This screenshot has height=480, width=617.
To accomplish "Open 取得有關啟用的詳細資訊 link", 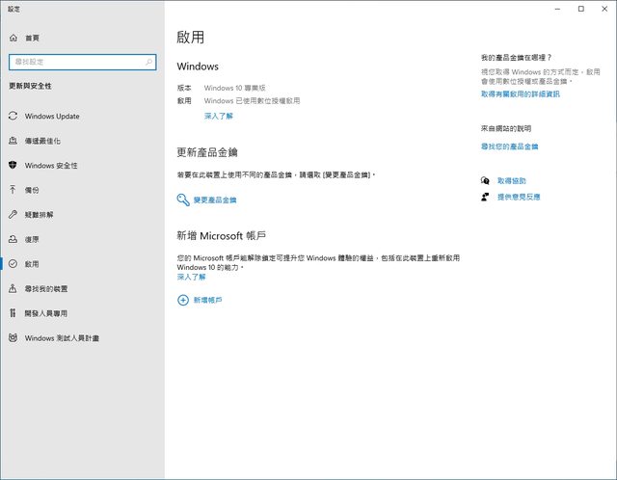I will tap(520, 94).
